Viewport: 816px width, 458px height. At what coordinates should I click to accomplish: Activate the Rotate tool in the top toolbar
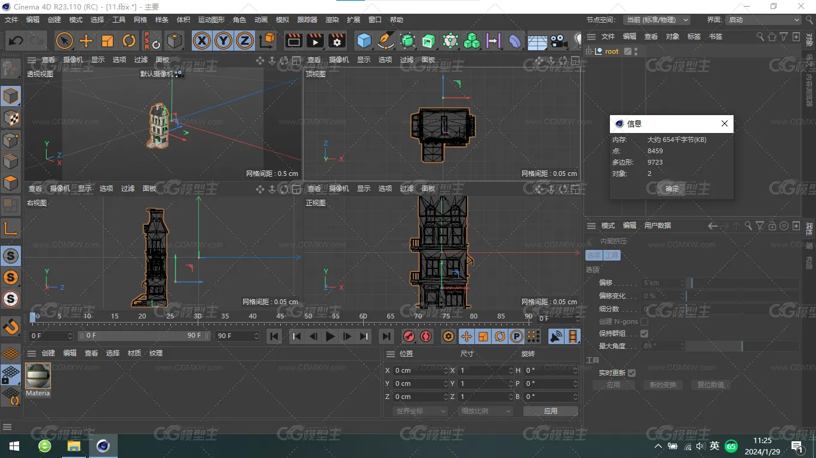pos(129,41)
